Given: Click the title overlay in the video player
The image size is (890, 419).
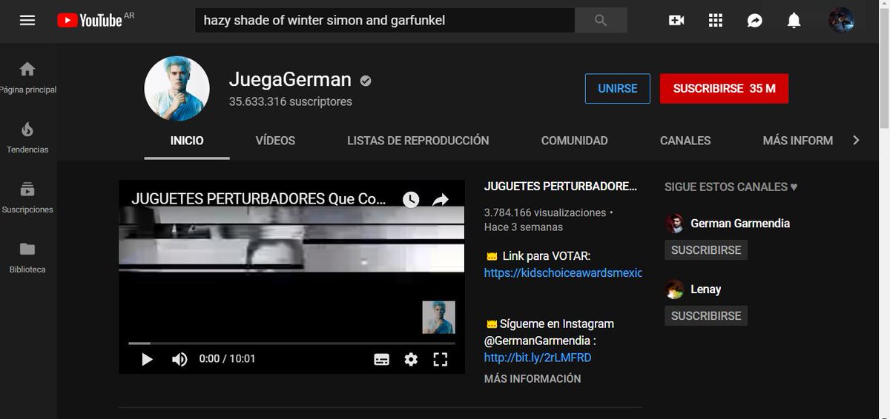Looking at the screenshot, I should click(x=259, y=198).
